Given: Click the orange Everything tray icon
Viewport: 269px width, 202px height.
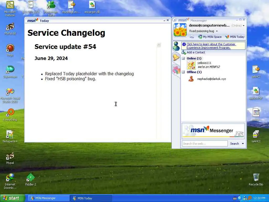Looking at the screenshot, I should coord(250,198).
